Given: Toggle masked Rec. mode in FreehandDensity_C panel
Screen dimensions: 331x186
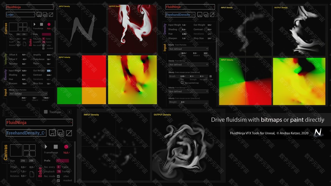Looking at the screenshot, I should 58,181.
